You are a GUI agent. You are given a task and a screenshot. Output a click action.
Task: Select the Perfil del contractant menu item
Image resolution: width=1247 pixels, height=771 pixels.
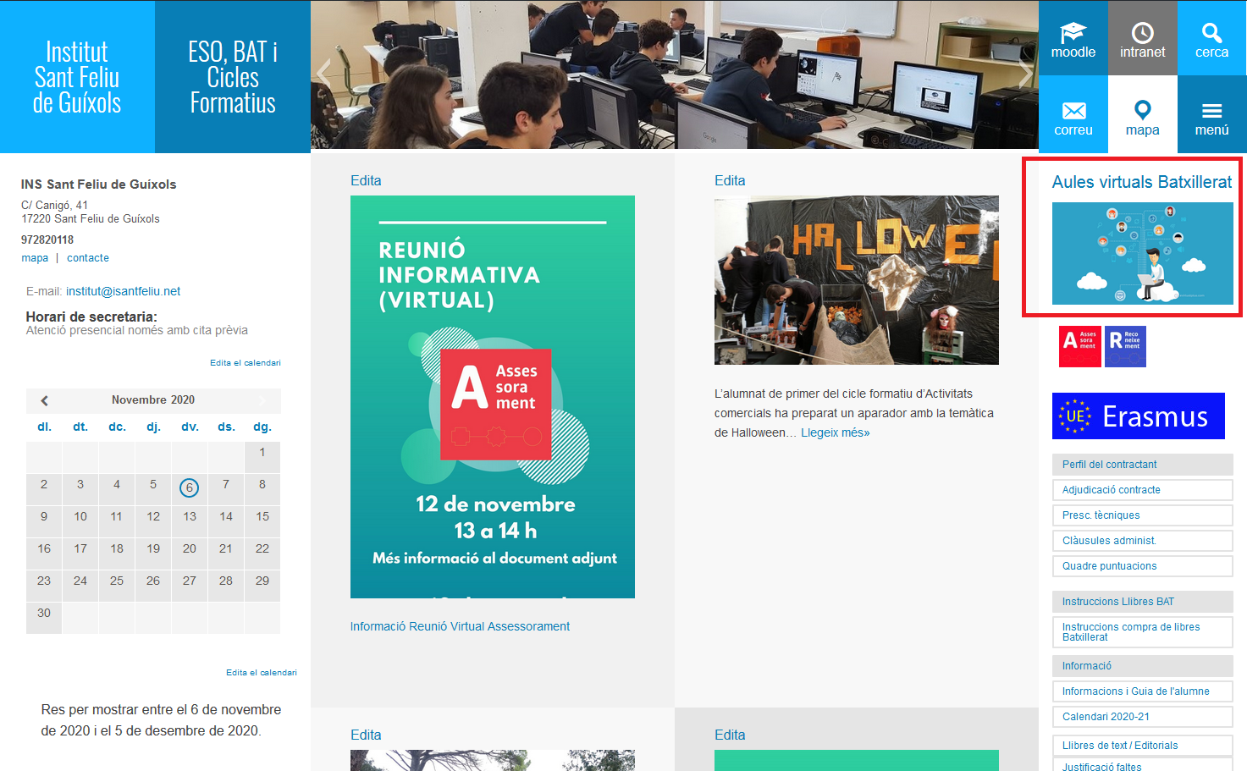1142,465
